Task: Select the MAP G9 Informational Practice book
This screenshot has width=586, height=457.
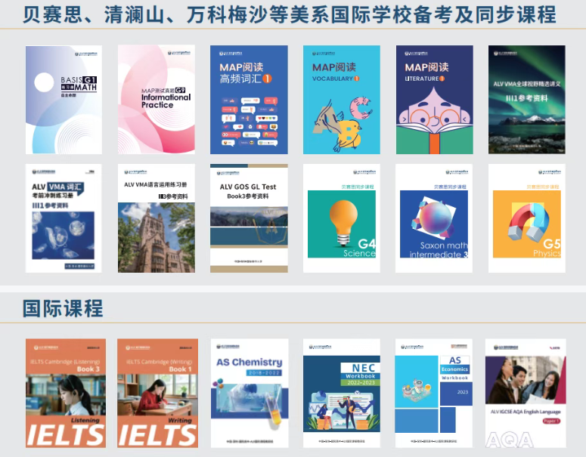Action: coord(157,100)
